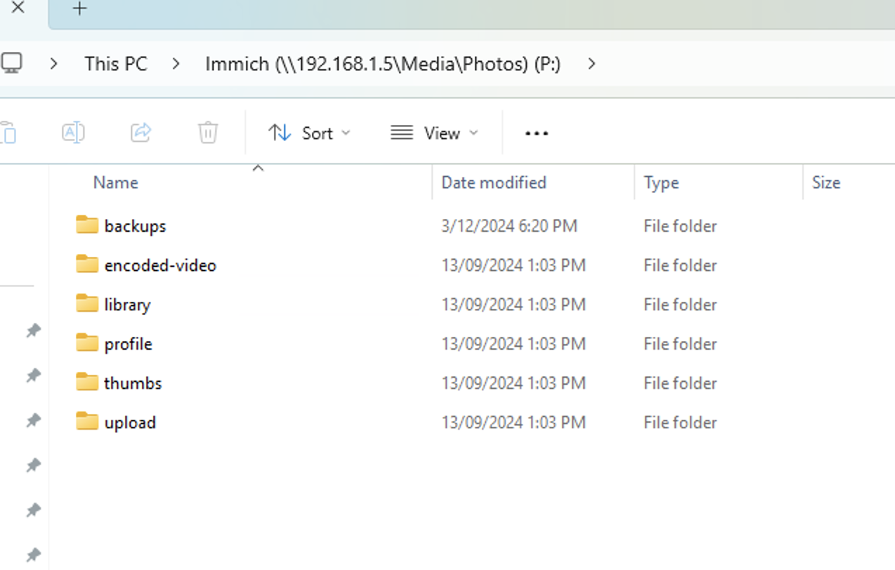Select the backups folder icon

coord(87,225)
